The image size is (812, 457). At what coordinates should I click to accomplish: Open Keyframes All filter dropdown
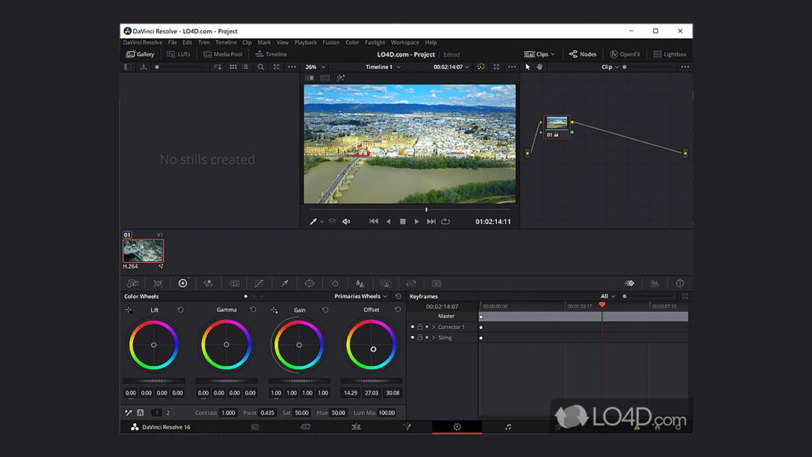tap(607, 296)
